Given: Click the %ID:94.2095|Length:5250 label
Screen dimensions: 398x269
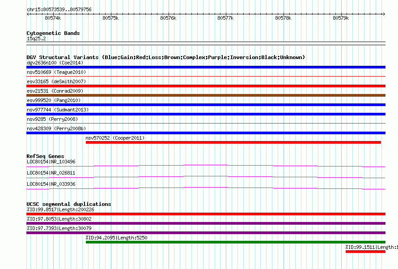Looking at the screenshot, I should [x=117, y=238].
